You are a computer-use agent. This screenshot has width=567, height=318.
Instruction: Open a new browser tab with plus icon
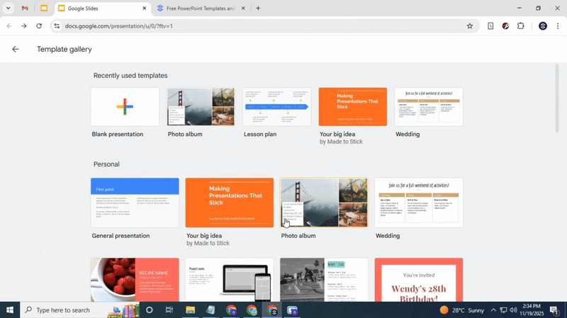click(258, 8)
